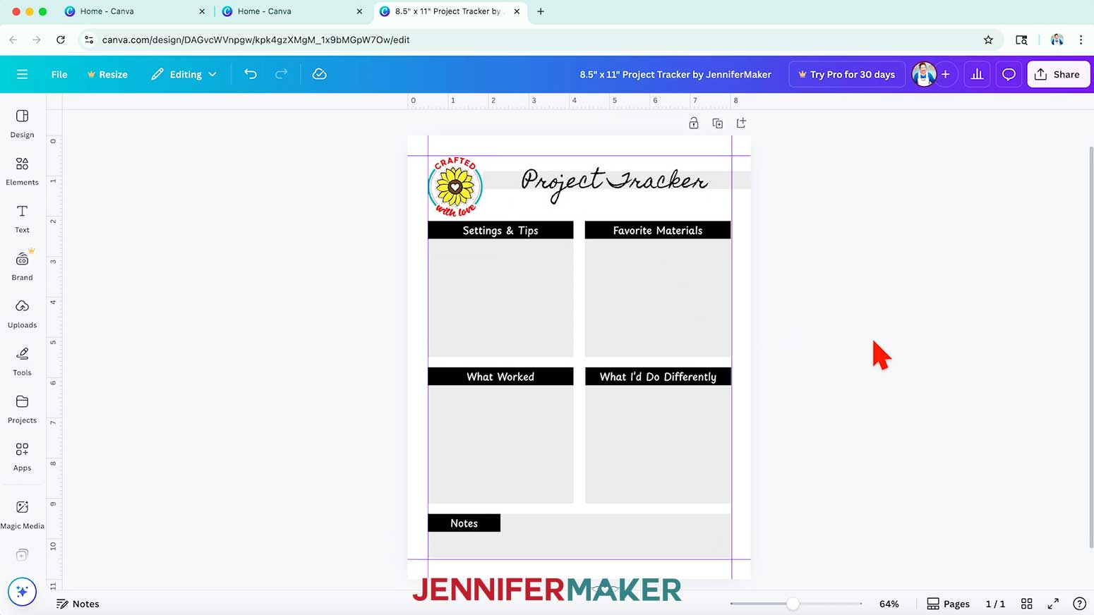Open a new browser tab
Viewport: 1094px width, 615px height.
coord(541,11)
